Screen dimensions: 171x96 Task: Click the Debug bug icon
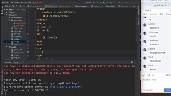(101, 2)
